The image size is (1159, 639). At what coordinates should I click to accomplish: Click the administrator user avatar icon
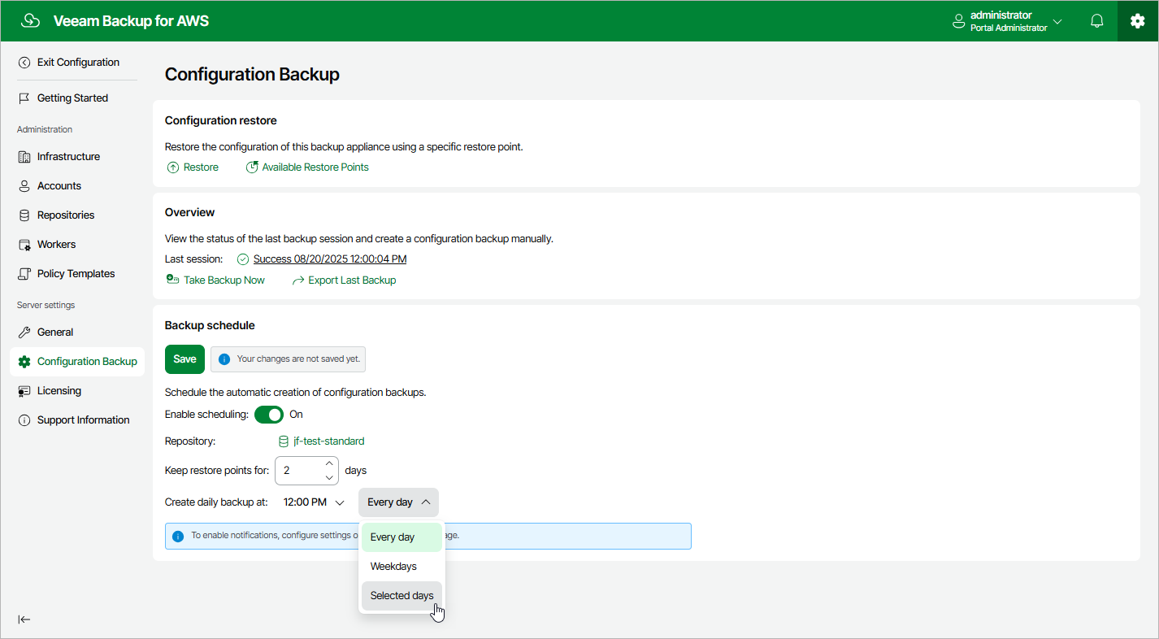coord(959,21)
